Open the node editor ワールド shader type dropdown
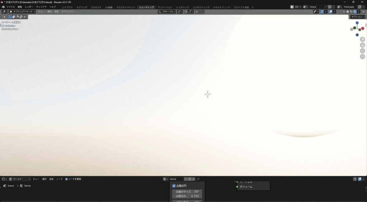 tap(20, 179)
